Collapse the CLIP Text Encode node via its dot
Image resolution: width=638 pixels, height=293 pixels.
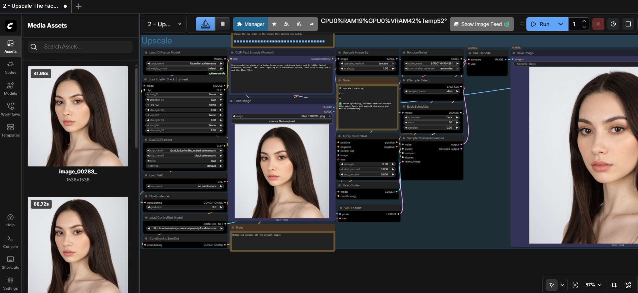point(232,52)
